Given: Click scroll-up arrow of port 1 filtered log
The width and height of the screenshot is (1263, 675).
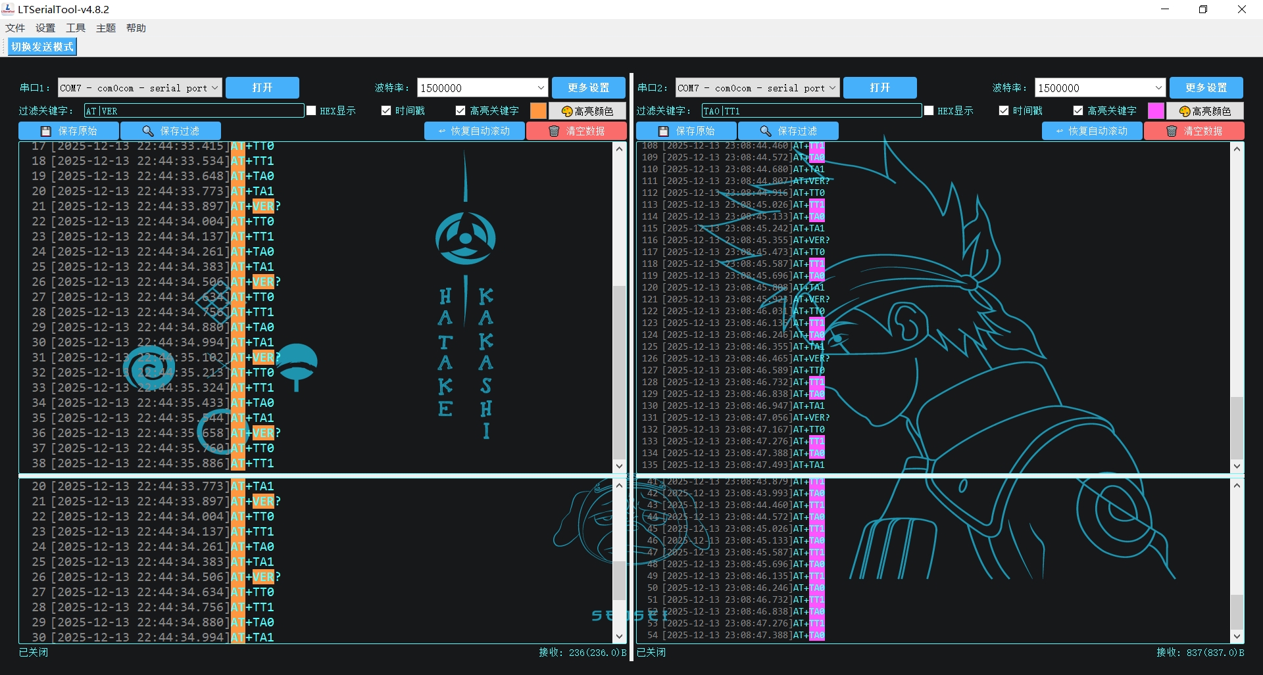Looking at the screenshot, I should point(619,486).
